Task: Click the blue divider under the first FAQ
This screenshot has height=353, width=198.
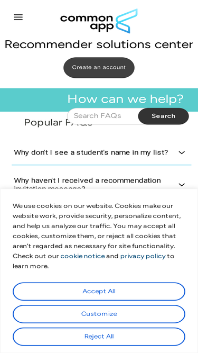Action: pos(101,165)
